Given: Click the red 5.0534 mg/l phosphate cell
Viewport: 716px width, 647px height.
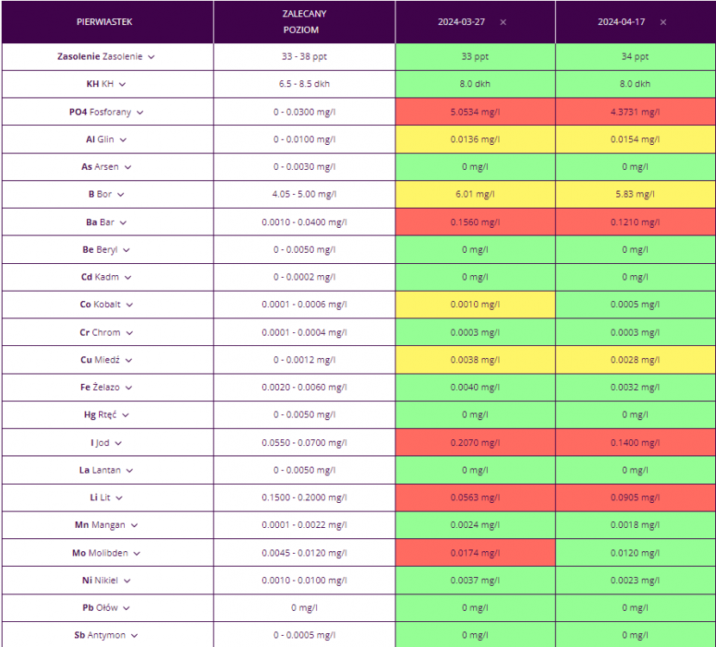Looking at the screenshot, I should pyautogui.click(x=475, y=112).
